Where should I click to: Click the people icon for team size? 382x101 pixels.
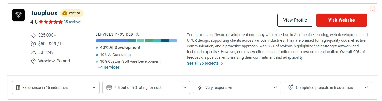[33, 52]
